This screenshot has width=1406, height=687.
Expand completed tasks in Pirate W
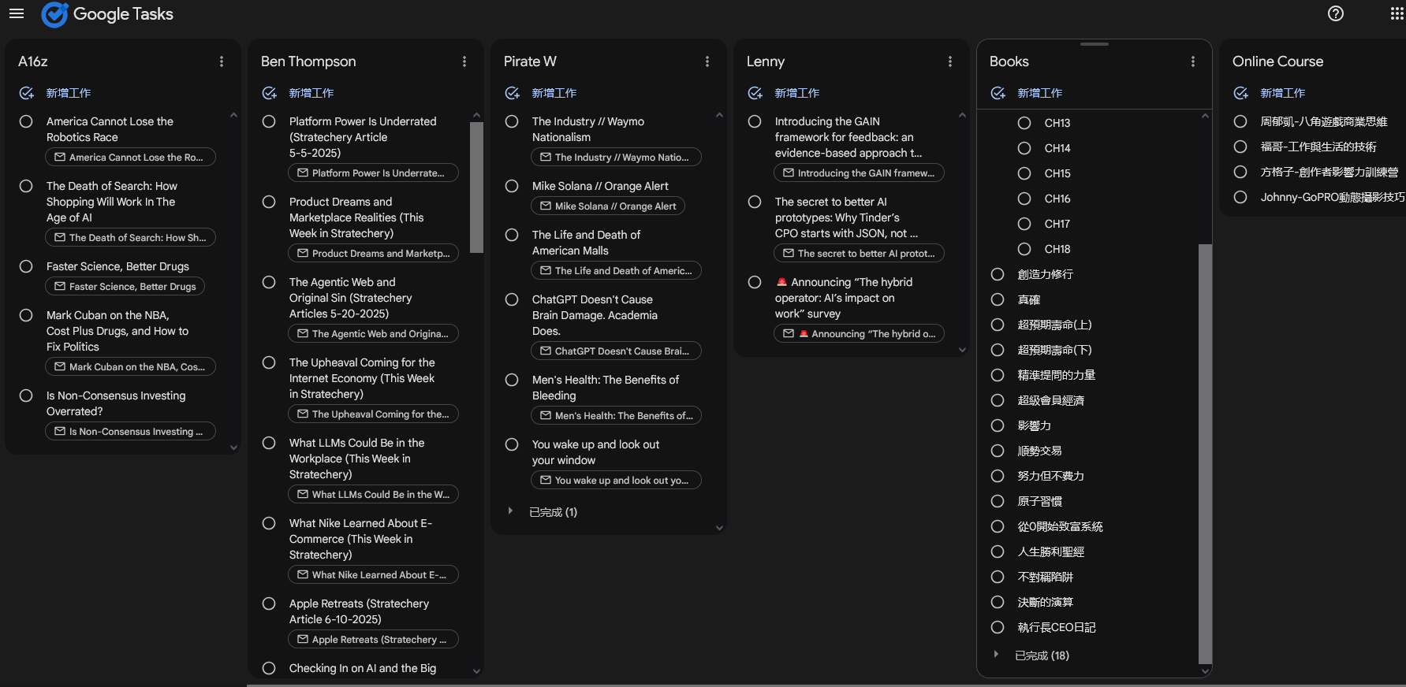pyautogui.click(x=511, y=512)
